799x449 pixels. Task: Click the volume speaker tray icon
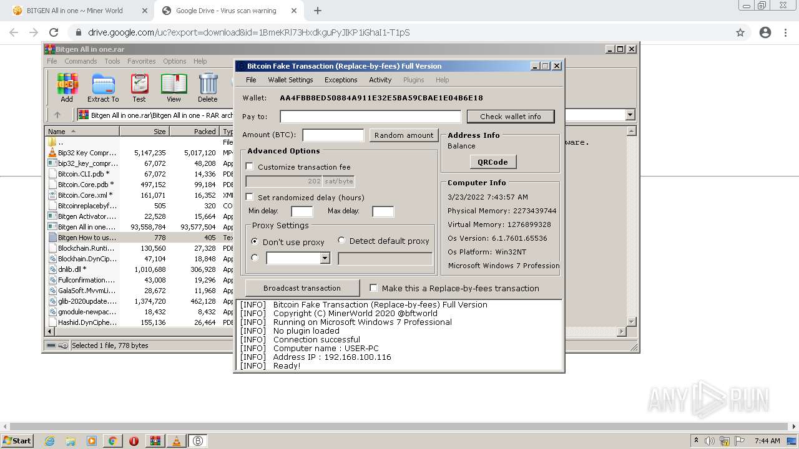710,441
